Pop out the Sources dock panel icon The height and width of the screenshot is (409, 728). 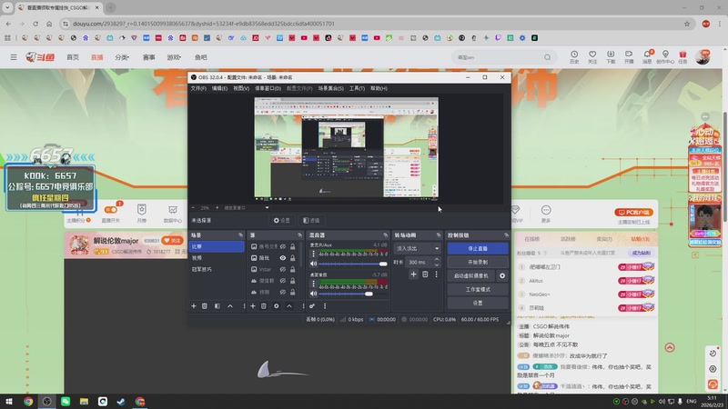tap(299, 235)
